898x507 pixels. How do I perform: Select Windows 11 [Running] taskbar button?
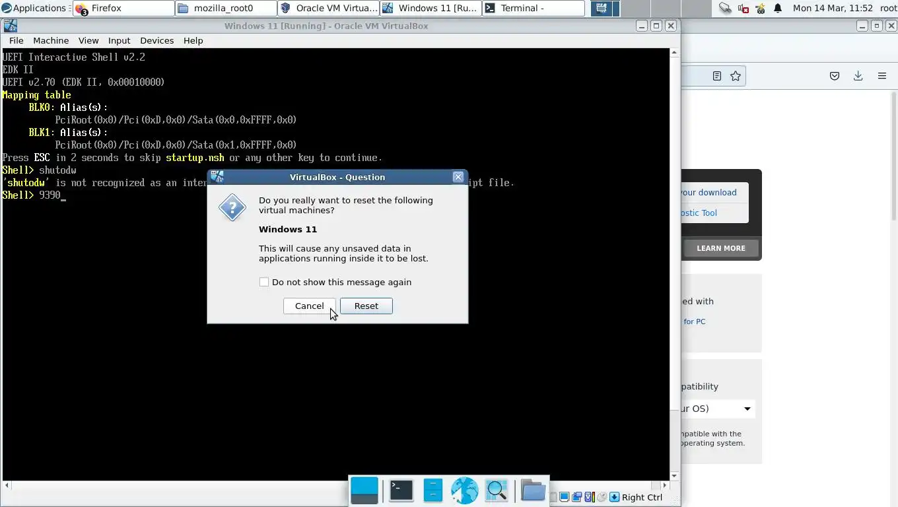pos(431,8)
